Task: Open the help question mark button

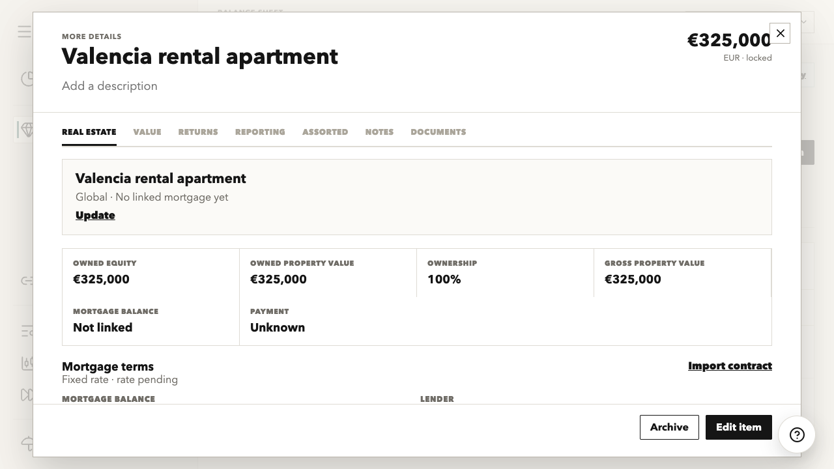Action: 797,435
